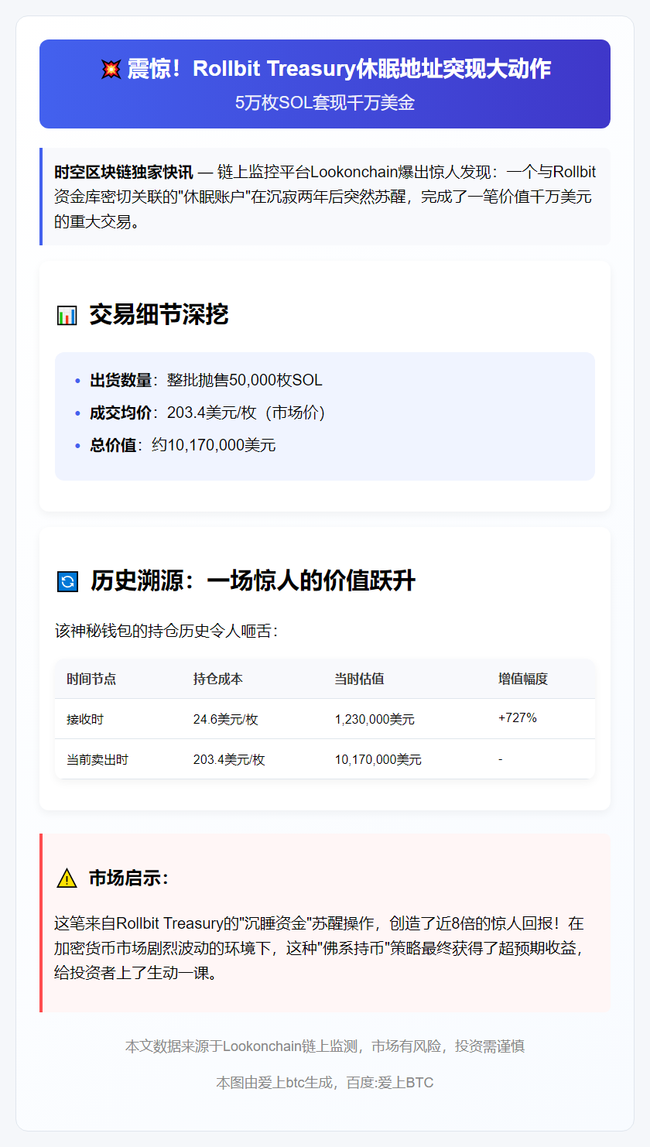Click the bullet icon next to 出货数量
The width and height of the screenshot is (650, 1147).
(x=76, y=380)
